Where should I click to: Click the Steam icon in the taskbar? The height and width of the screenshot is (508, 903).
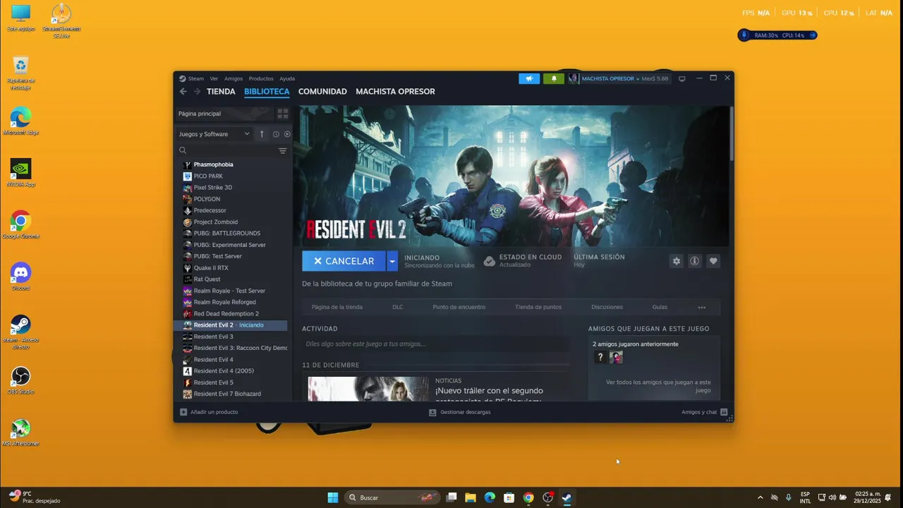[x=566, y=497]
